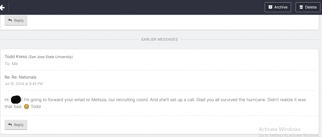This screenshot has width=322, height=137.
Task: Click the Activate Windows watermark text
Action: [x=279, y=129]
